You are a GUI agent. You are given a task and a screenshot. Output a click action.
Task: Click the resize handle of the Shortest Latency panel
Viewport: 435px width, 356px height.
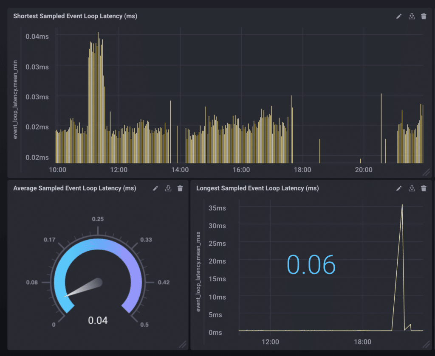coord(426,172)
